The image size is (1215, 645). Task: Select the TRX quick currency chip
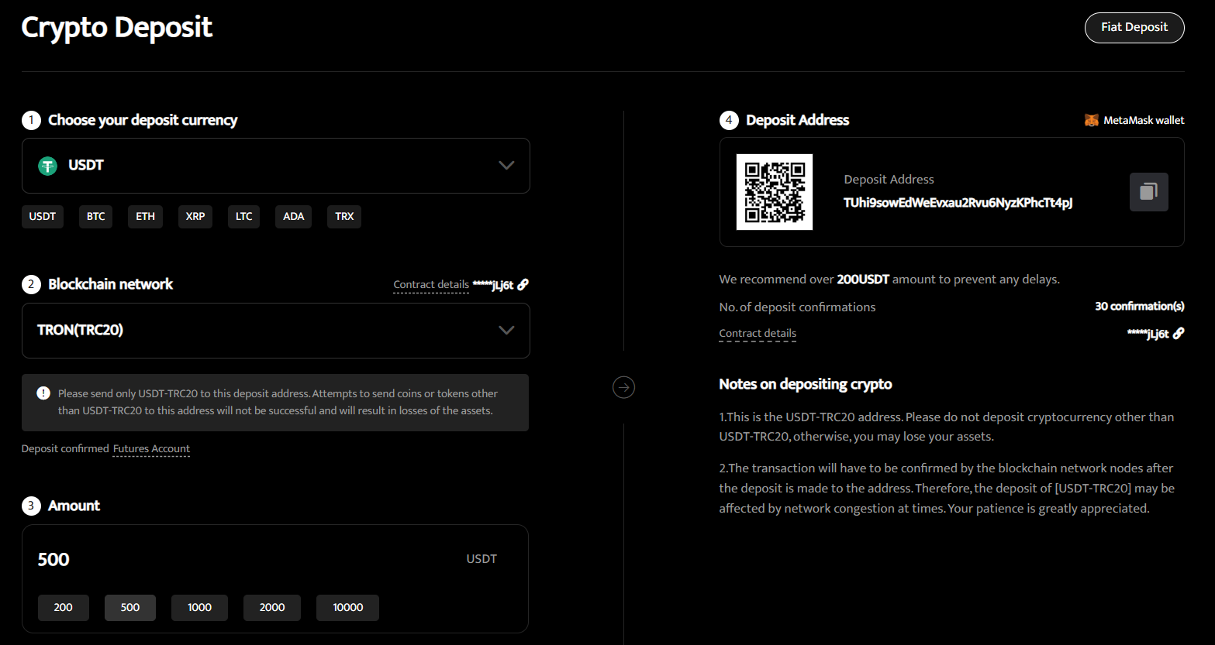(x=344, y=217)
